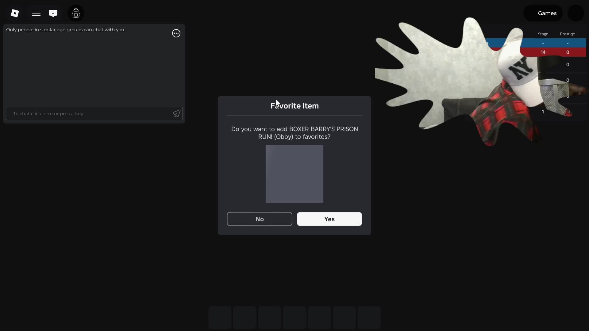Click the Stage leaderboard column header
Viewport: 589px width, 331px height.
[x=543, y=34]
